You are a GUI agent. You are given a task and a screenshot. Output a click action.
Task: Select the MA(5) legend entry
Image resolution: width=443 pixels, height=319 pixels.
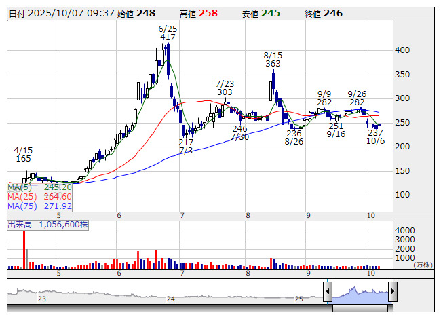[39, 187]
